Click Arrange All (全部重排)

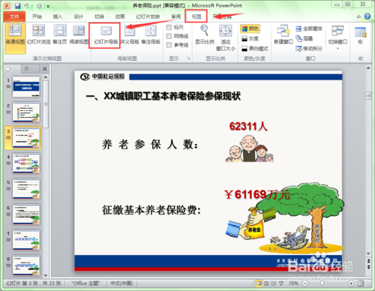click(x=309, y=28)
